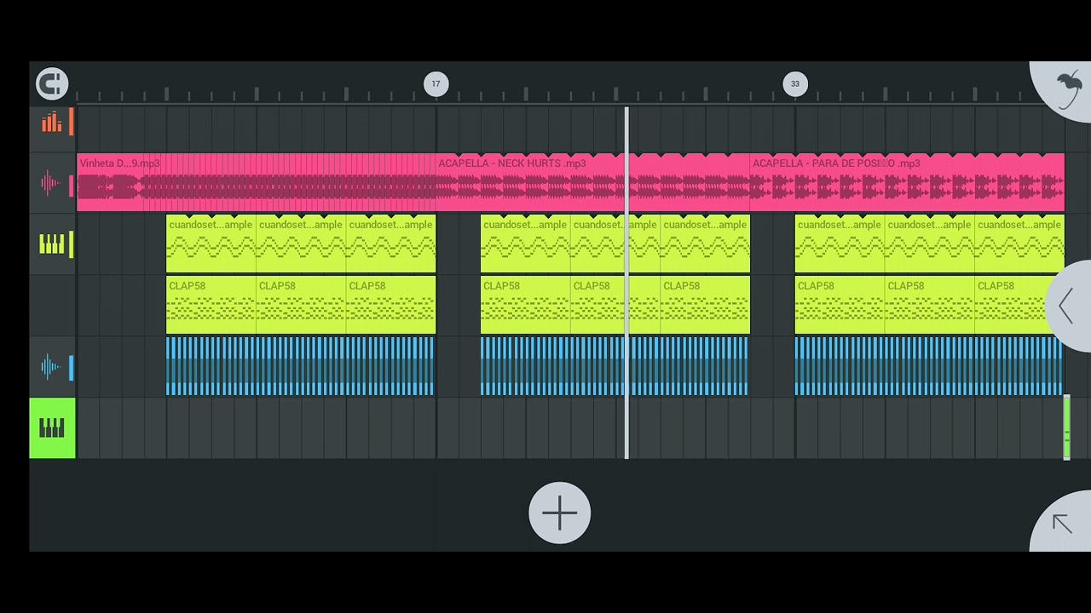Tap the diagonal arrow corner button
The width and height of the screenshot is (1091, 613).
point(1062,523)
